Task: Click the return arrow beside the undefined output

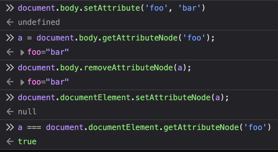Action: coord(10,22)
